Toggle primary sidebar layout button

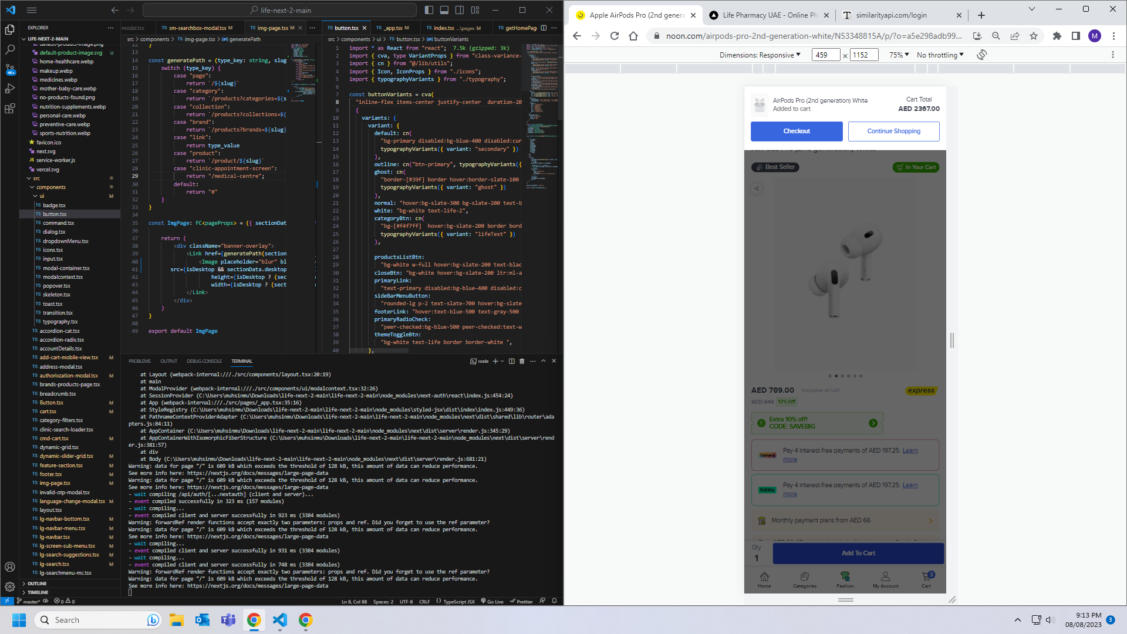point(429,10)
